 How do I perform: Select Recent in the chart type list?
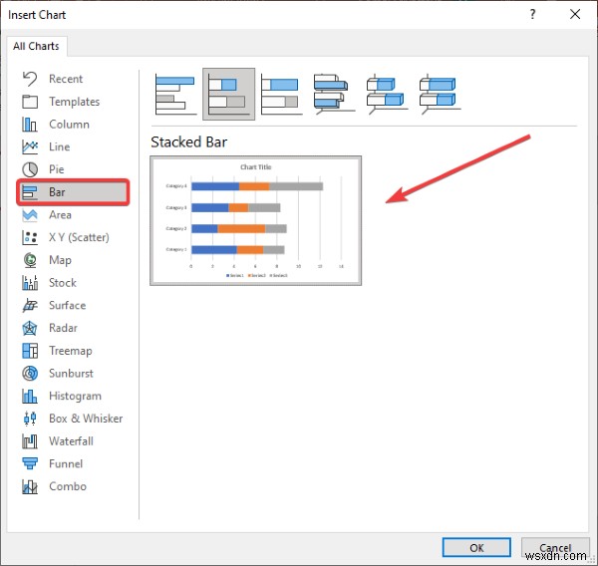pyautogui.click(x=66, y=79)
